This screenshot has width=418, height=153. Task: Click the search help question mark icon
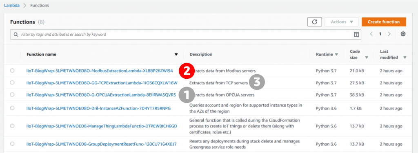pyautogui.click(x=356, y=34)
